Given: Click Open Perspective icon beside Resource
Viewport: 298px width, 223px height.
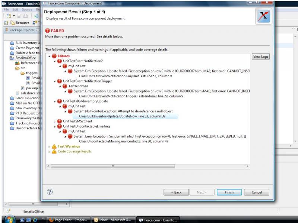Looking at the screenshot, I should [6, 23].
